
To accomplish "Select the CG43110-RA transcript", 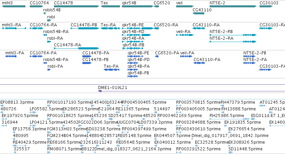I will [199, 28].
